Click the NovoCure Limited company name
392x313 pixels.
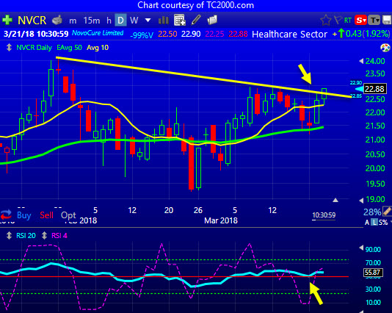pyautogui.click(x=98, y=33)
